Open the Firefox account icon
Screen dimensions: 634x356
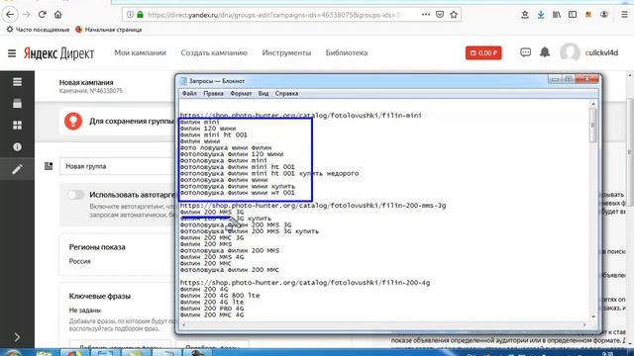[604, 15]
